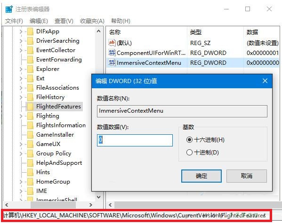
Task: Expand the FileAssociations tree node
Action: click(x=21, y=88)
